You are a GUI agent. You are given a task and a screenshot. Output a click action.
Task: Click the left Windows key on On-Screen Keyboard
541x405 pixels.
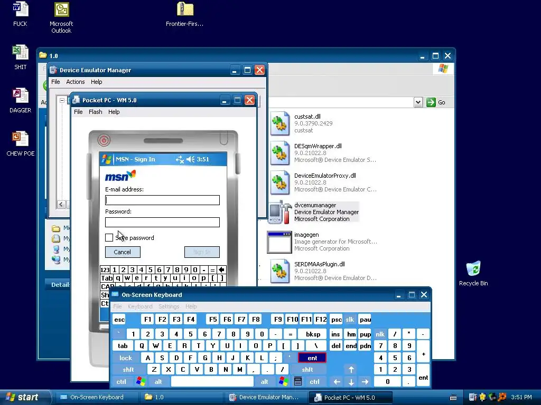click(x=141, y=382)
